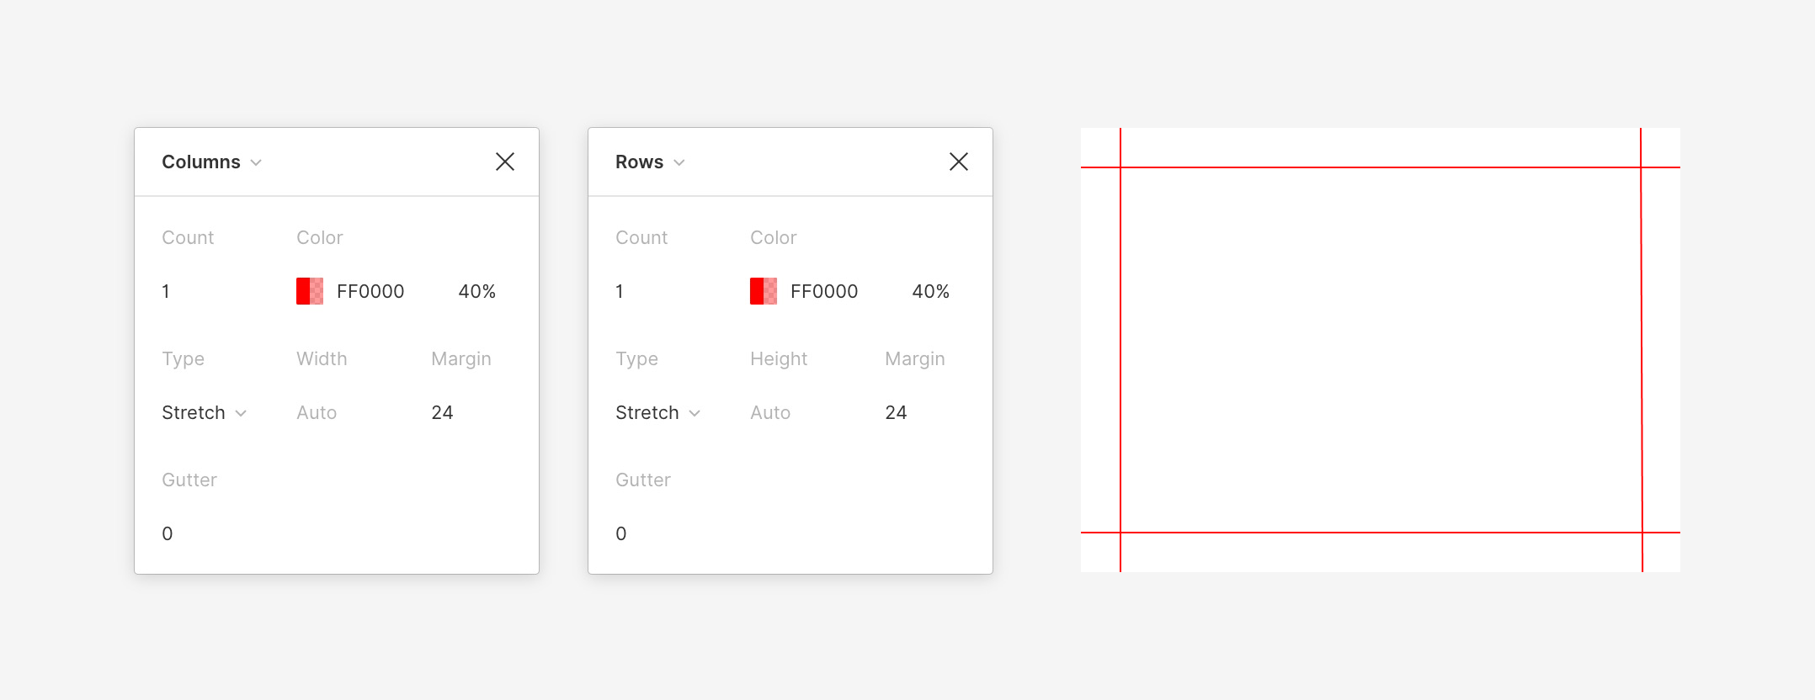Click the Auto width field under Columns

coord(316,412)
